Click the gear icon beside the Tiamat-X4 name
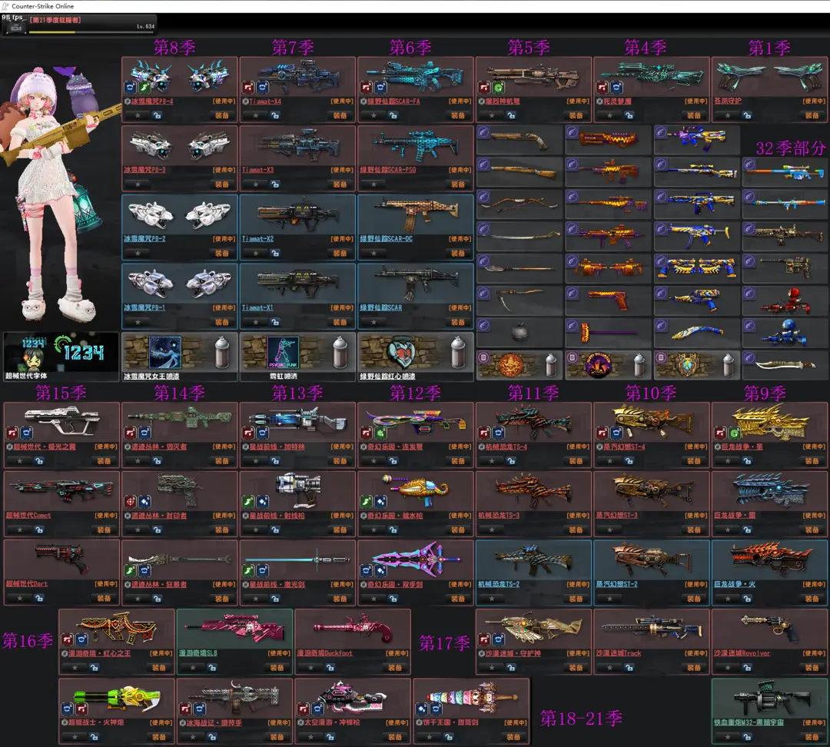The height and width of the screenshot is (747, 830). [245, 101]
